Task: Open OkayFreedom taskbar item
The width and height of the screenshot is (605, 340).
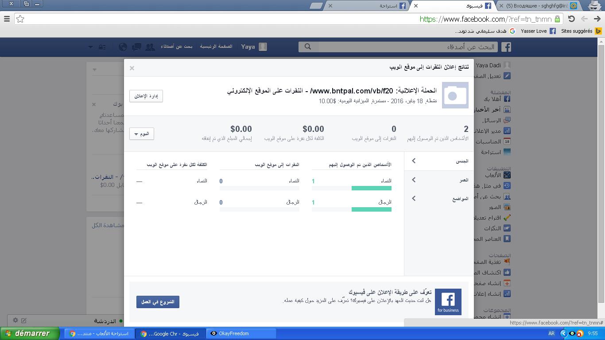Action: 241,333
